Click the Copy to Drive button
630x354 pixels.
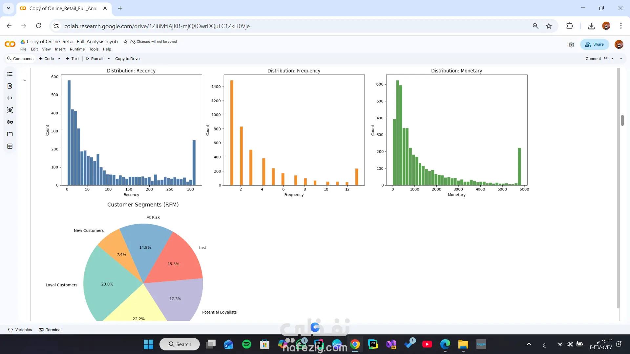click(x=127, y=59)
